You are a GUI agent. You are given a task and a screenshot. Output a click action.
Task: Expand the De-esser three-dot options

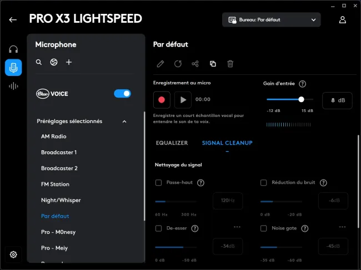point(237,227)
